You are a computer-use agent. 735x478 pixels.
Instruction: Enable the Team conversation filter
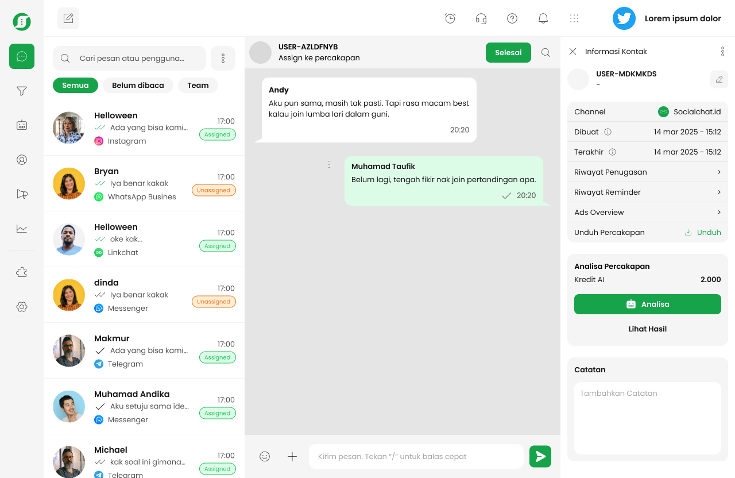click(198, 85)
